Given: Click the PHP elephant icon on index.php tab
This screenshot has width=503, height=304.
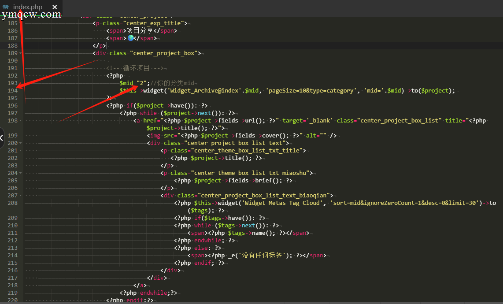Looking at the screenshot, I should (5, 7).
